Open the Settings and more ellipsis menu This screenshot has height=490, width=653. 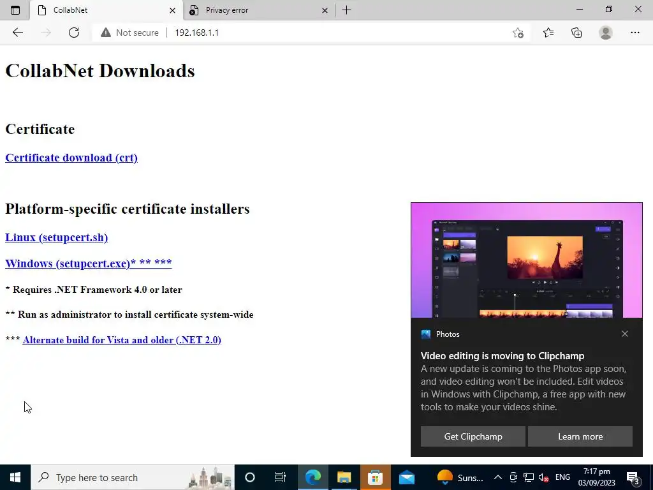(635, 33)
